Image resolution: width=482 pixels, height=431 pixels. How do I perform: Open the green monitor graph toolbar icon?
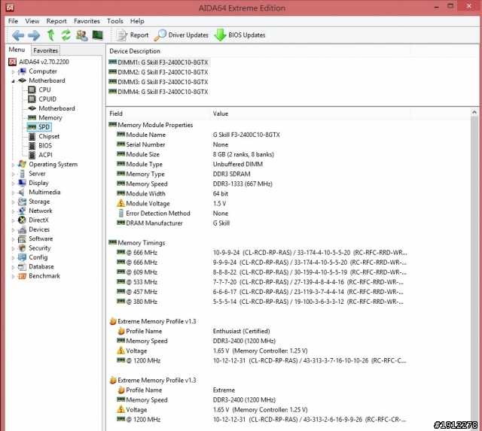pos(98,35)
